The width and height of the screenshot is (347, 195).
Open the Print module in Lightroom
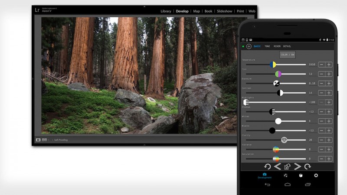click(x=240, y=11)
